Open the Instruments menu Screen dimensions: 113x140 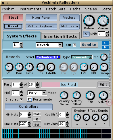click(30, 9)
